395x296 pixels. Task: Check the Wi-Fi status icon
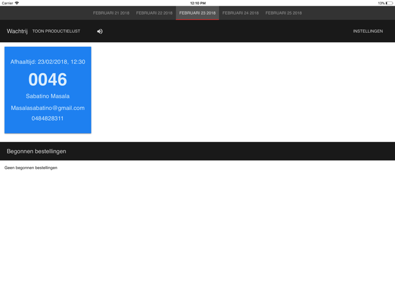[17, 3]
